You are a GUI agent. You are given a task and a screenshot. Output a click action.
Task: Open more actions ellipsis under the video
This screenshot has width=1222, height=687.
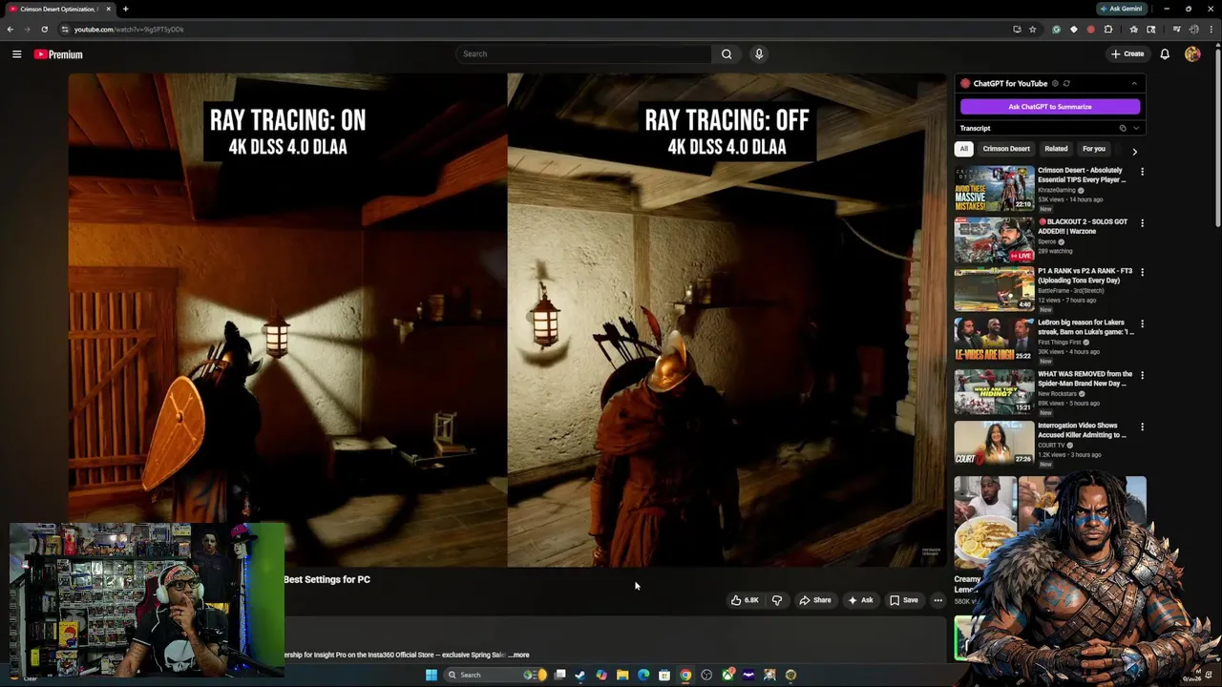point(938,600)
